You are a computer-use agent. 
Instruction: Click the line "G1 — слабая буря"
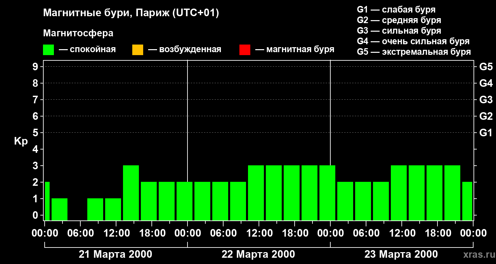[396, 10]
